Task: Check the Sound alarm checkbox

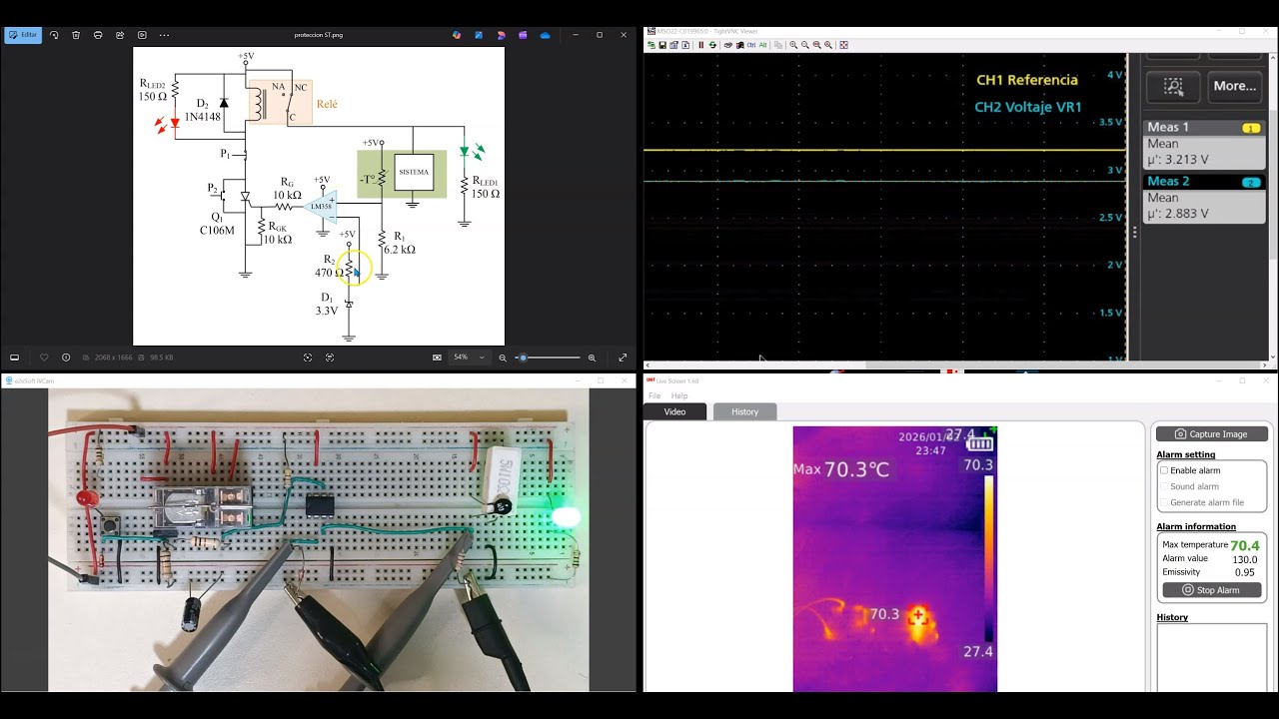Action: 1164,486
